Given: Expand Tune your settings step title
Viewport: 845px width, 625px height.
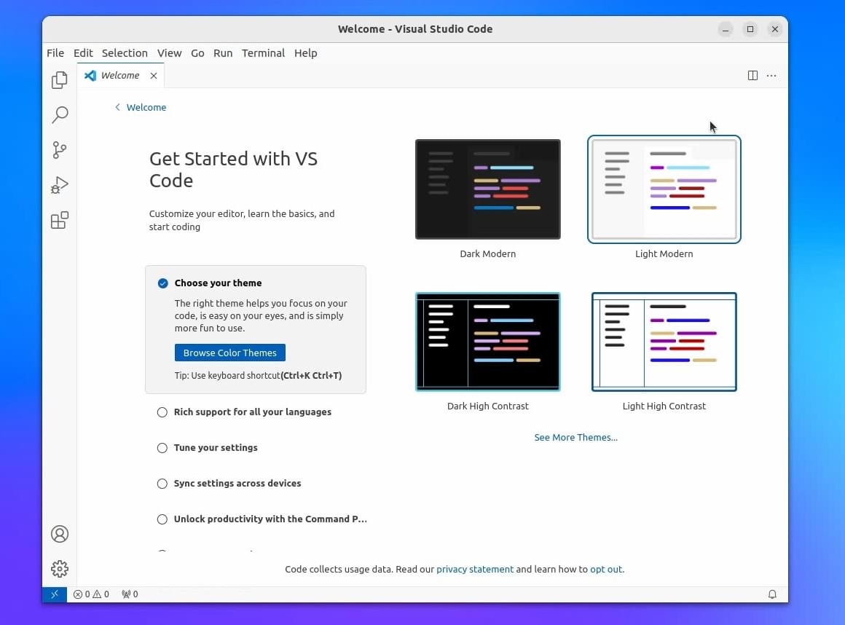Looking at the screenshot, I should tap(216, 448).
